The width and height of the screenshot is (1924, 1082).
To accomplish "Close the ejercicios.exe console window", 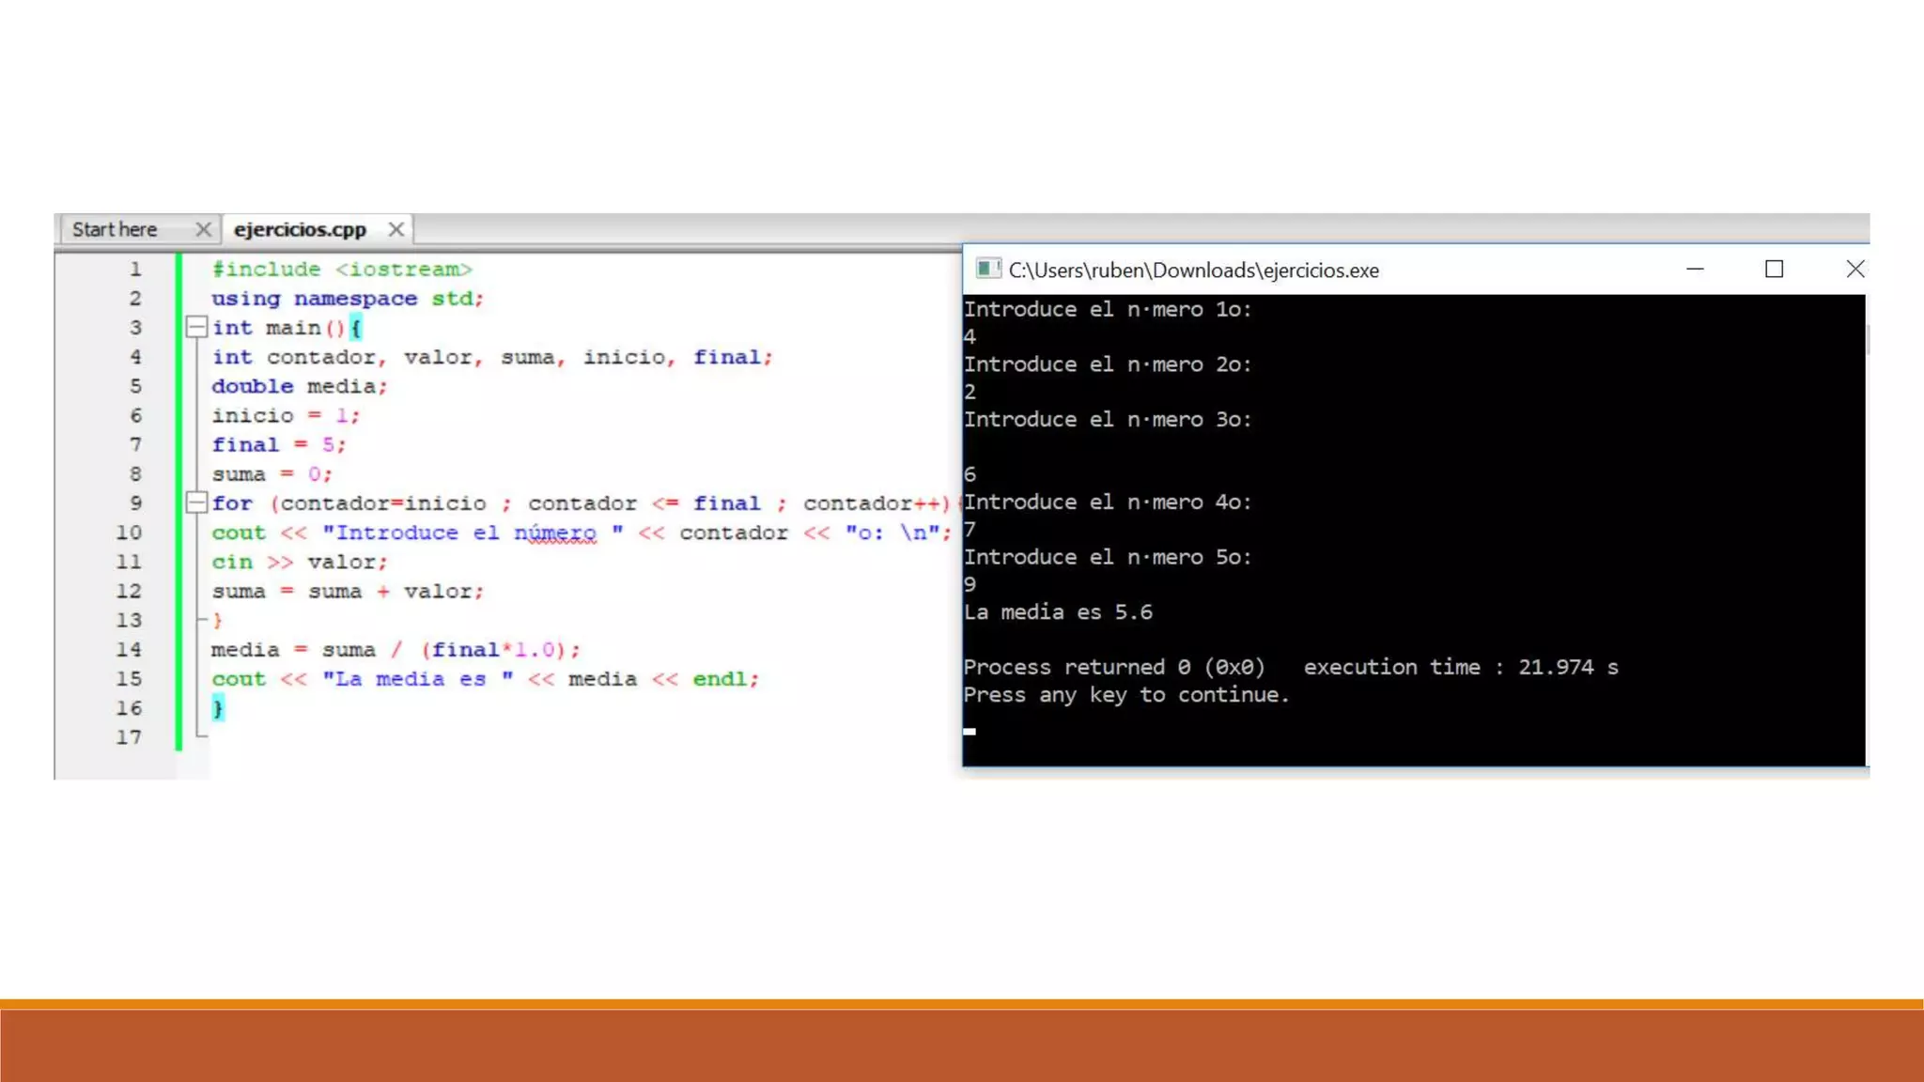I will tap(1854, 270).
